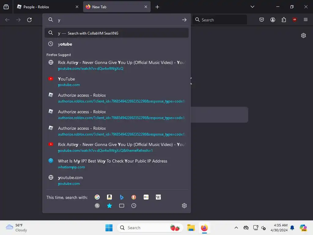The width and height of the screenshot is (313, 235).
Task: Close the People - Roblox tab
Action: (77, 7)
